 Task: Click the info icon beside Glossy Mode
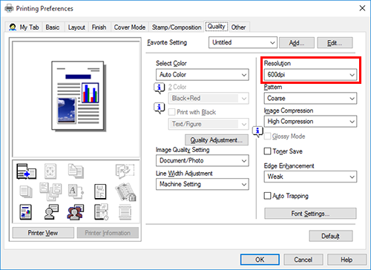point(257,131)
